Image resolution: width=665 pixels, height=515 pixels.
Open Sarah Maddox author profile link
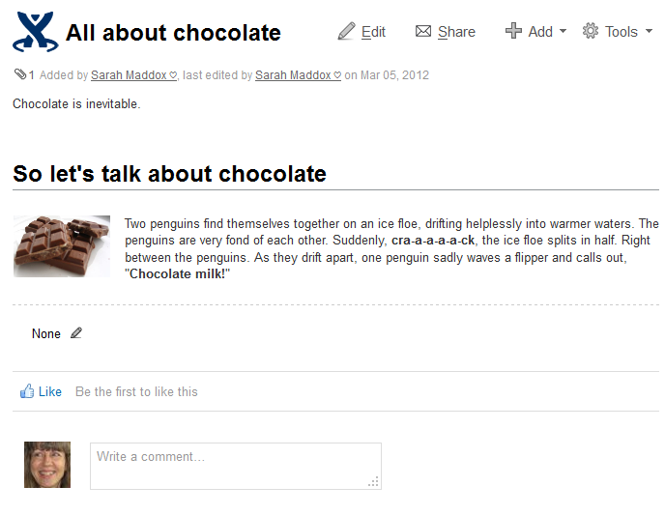pos(134,75)
